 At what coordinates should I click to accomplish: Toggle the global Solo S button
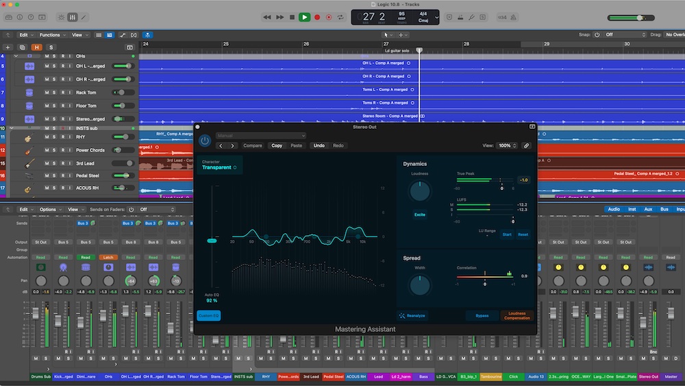coord(51,47)
